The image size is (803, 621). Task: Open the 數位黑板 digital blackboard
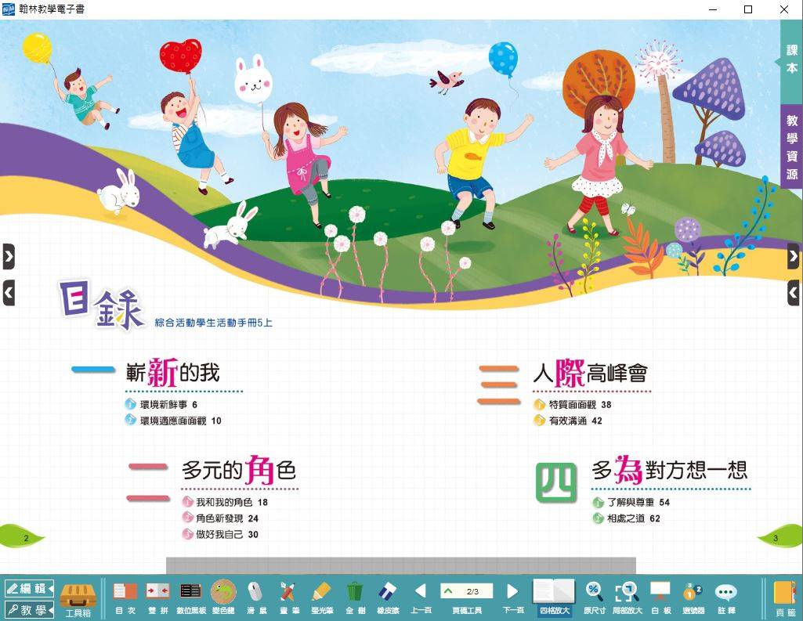(191, 598)
